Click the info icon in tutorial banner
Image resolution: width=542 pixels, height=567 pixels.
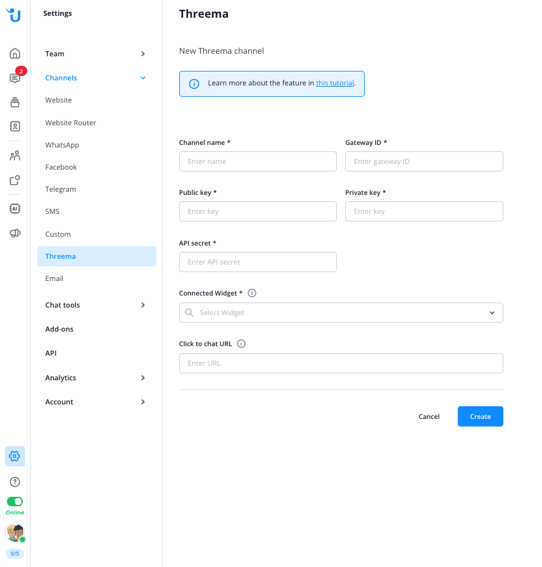pos(194,84)
